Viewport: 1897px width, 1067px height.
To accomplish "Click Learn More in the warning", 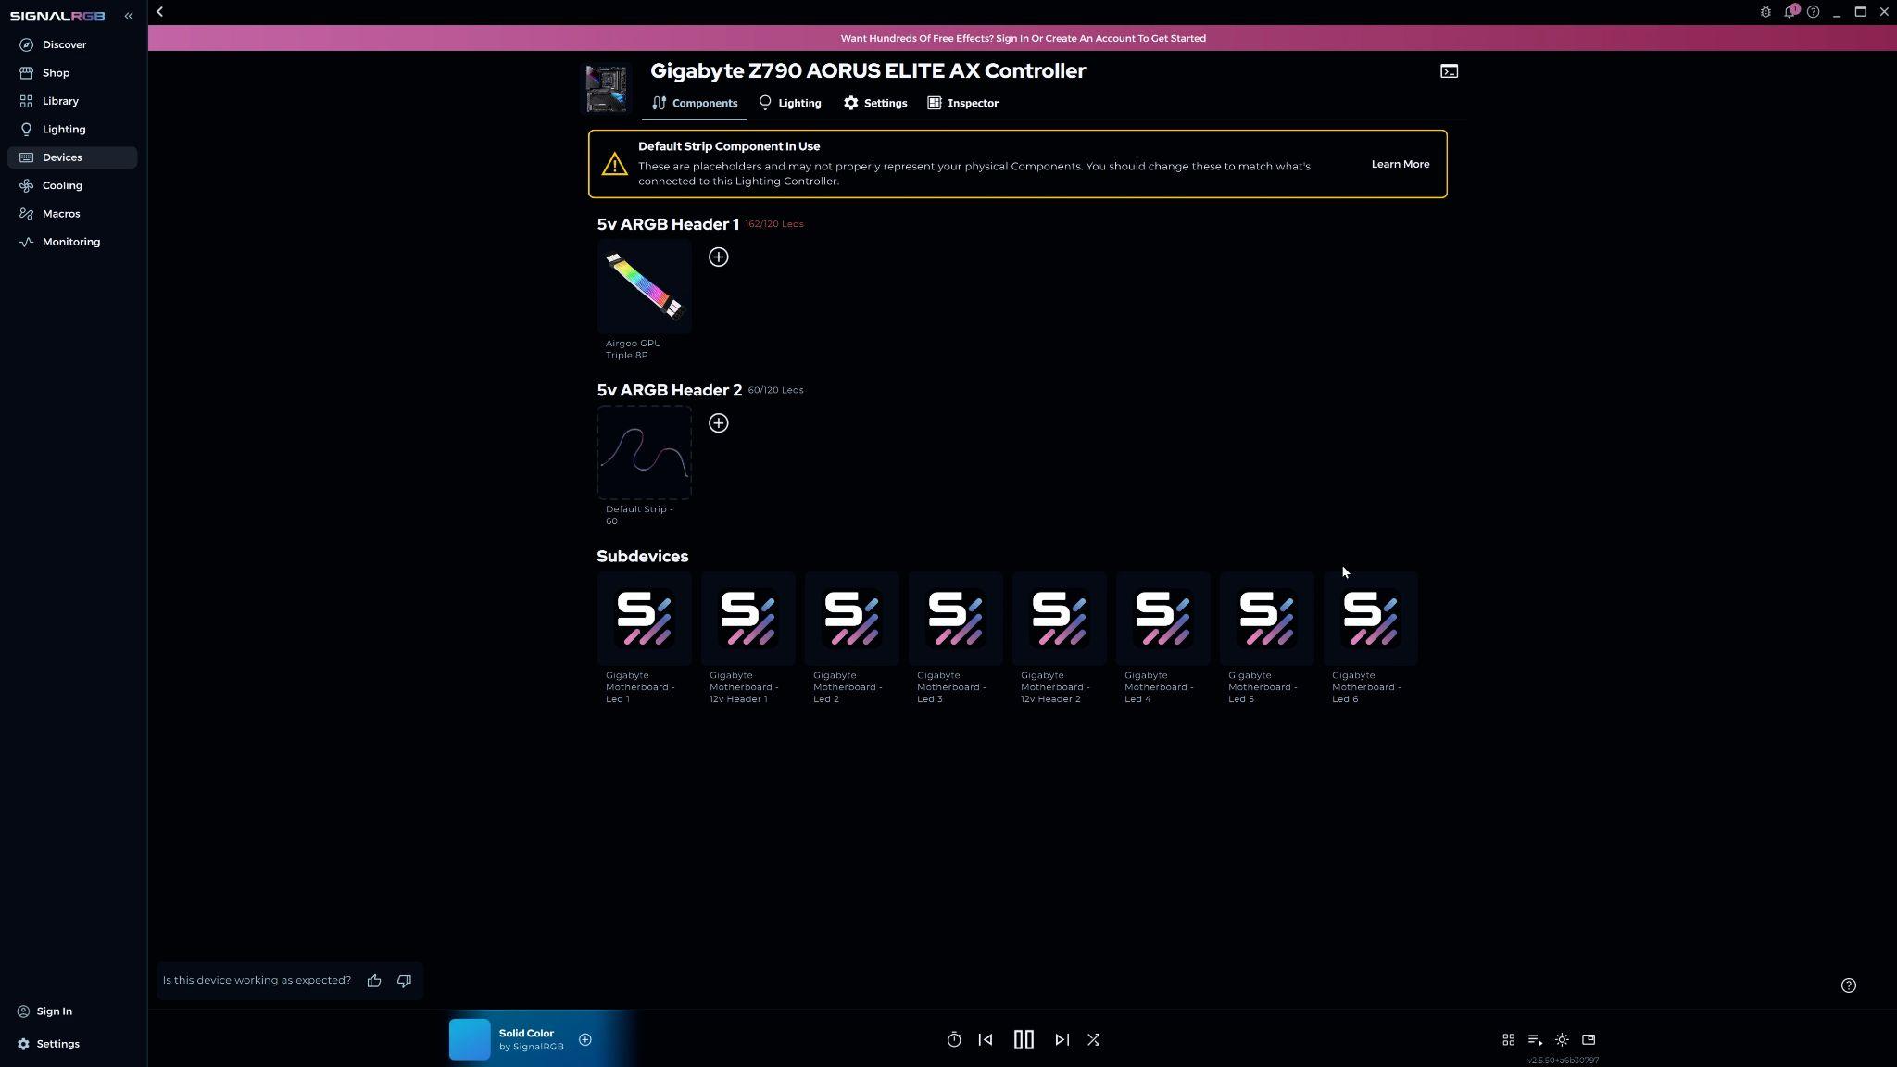I will (x=1401, y=164).
